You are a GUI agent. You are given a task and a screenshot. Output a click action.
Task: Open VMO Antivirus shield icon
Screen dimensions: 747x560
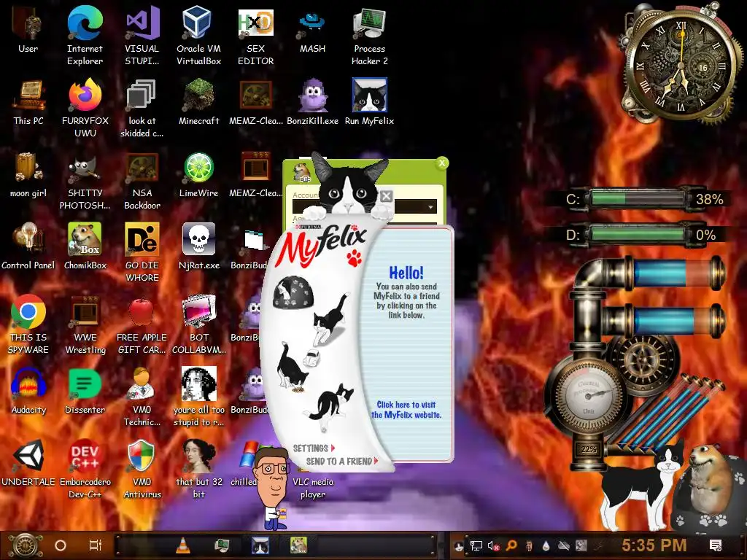pos(142,456)
